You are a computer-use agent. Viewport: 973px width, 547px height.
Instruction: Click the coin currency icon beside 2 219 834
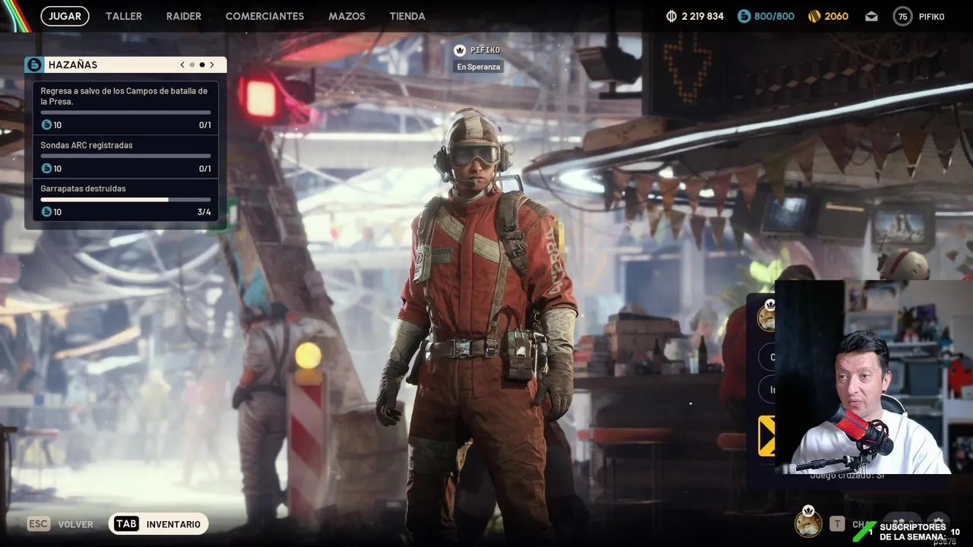point(671,16)
